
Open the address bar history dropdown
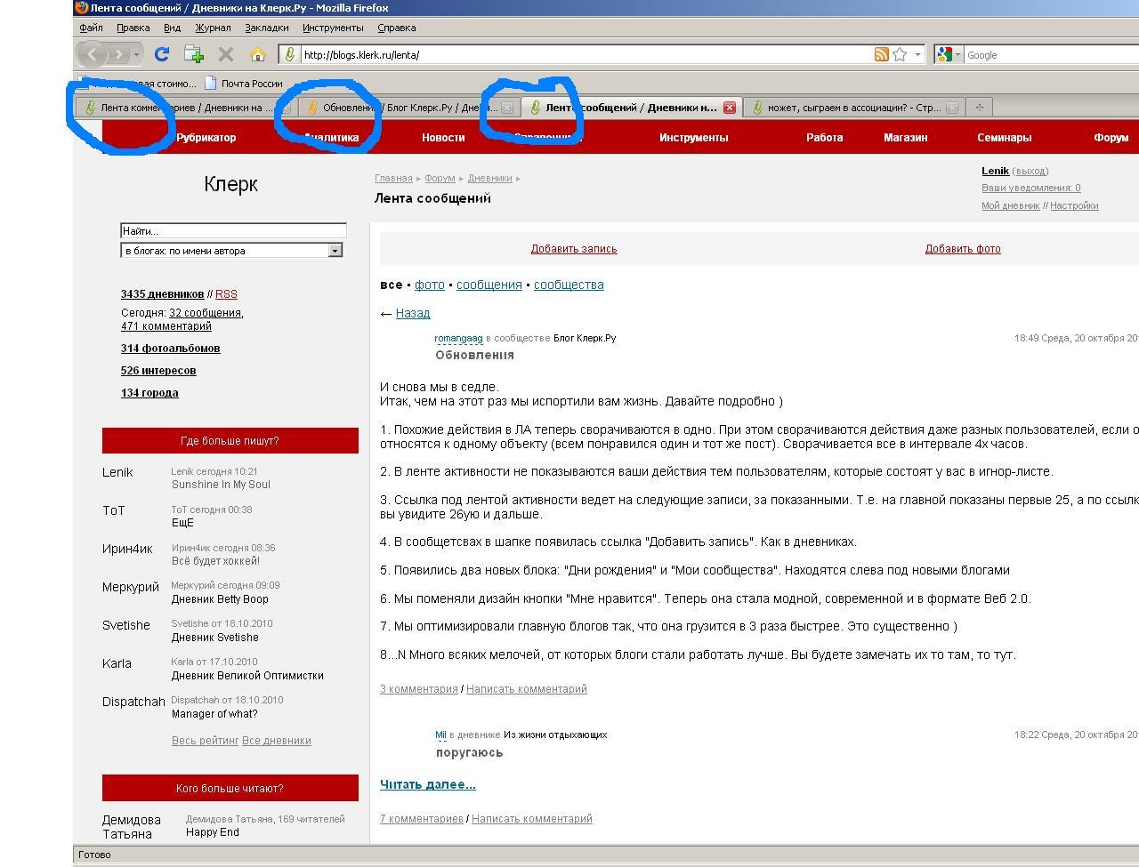pyautogui.click(x=917, y=54)
